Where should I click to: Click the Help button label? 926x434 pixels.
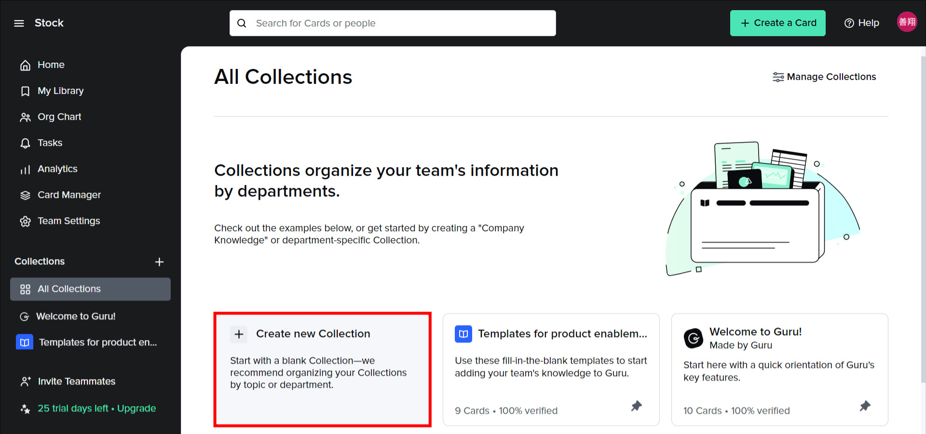point(869,23)
